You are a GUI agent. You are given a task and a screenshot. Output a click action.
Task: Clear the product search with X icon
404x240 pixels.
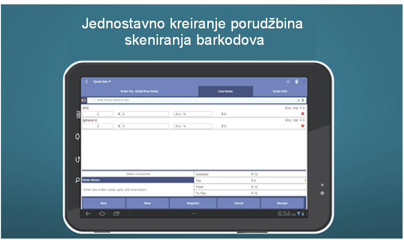click(x=298, y=100)
